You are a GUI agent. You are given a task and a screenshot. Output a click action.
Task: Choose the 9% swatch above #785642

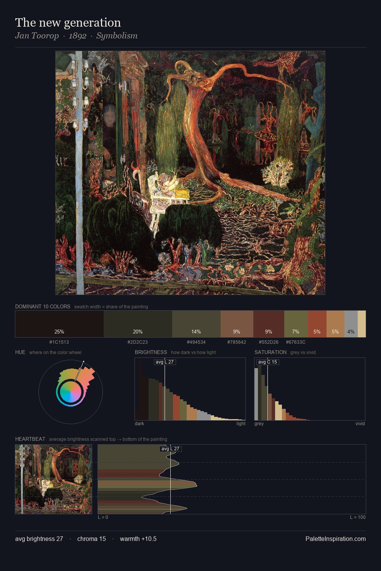click(x=237, y=324)
